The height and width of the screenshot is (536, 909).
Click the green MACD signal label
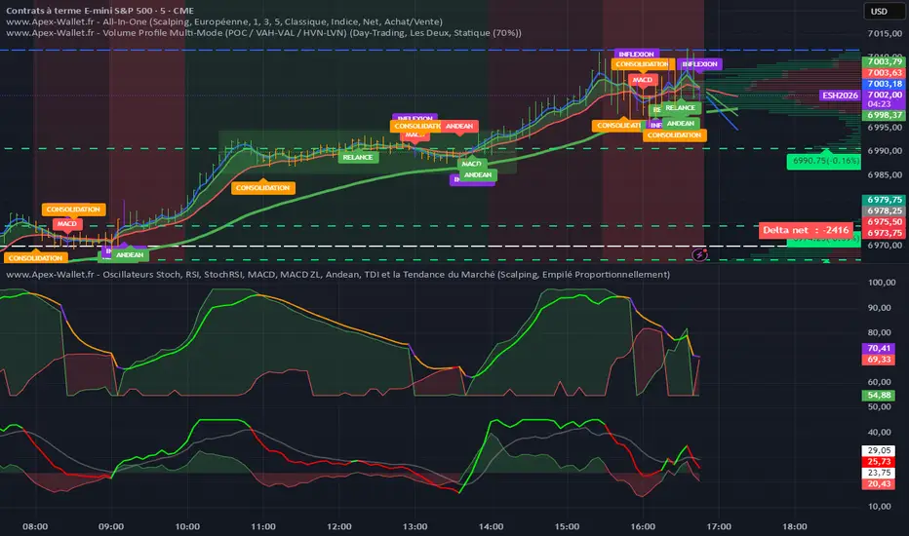(x=472, y=164)
